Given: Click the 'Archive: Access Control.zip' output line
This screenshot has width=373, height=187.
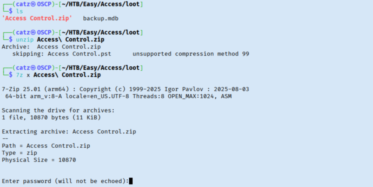Looking at the screenshot, I should click(x=51, y=47).
